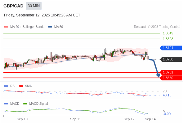Click the date line 'Friday, September 12, 2025 10:45:23 AM CET'

[x=42, y=15]
